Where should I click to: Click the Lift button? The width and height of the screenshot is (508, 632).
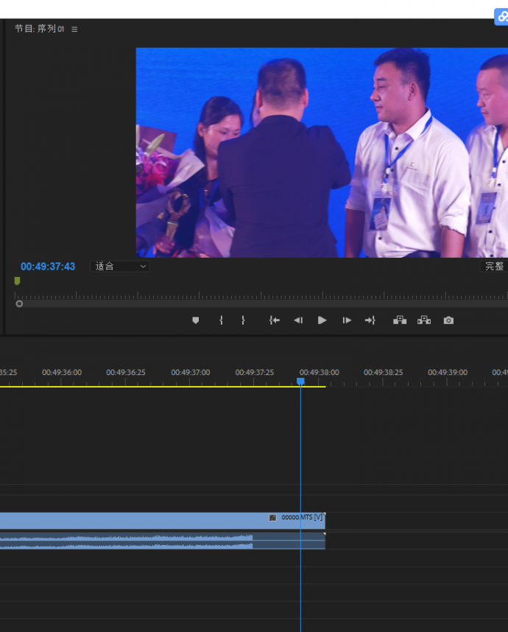click(x=400, y=320)
